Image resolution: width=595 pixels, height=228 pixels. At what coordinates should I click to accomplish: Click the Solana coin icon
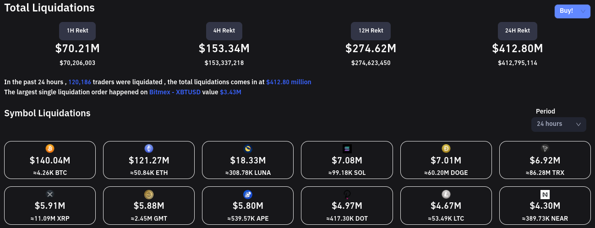coord(347,148)
